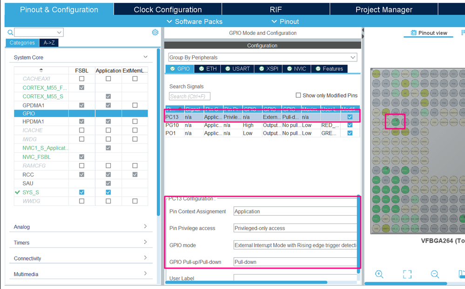Switch to A->Z tab

coord(49,43)
